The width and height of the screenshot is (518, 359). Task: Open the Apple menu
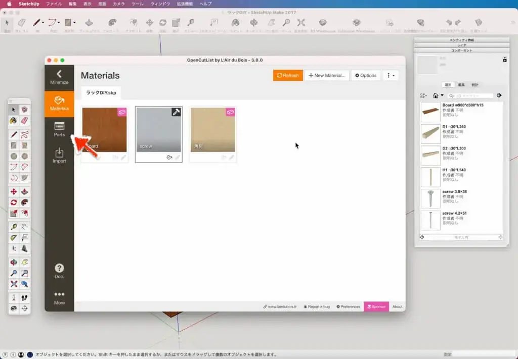pos(9,4)
